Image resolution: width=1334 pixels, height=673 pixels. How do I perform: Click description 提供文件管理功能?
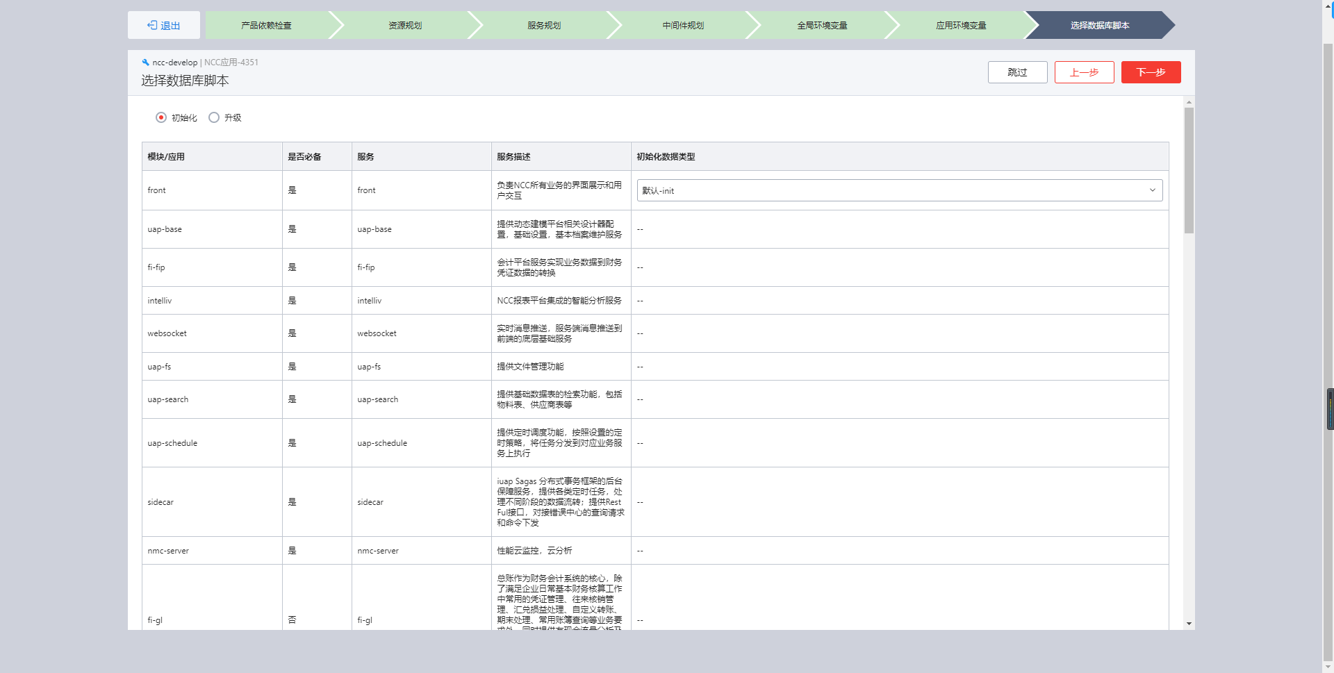coord(530,367)
